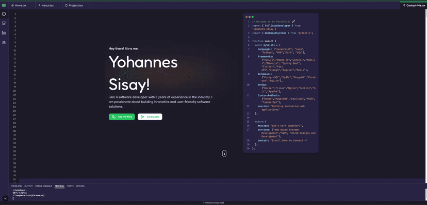Click the middle dot on code card header
The image size is (427, 205).
click(x=250, y=17)
